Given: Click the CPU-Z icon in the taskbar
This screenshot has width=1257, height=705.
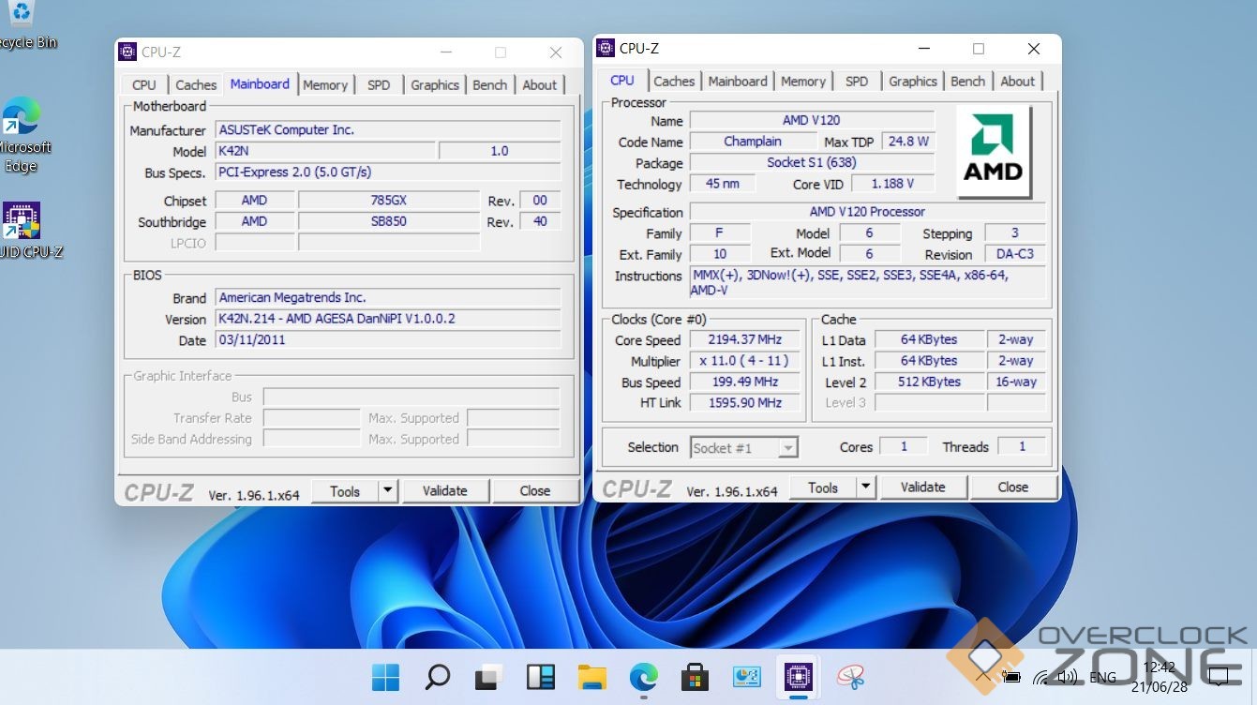Looking at the screenshot, I should [797, 676].
